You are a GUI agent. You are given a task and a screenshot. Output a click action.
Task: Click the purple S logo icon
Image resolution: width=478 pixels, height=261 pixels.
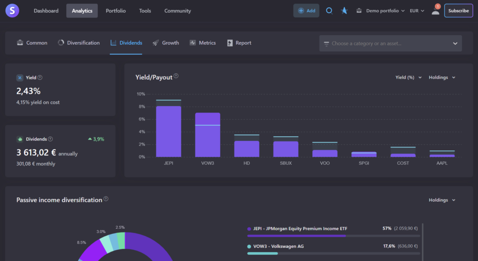[13, 11]
